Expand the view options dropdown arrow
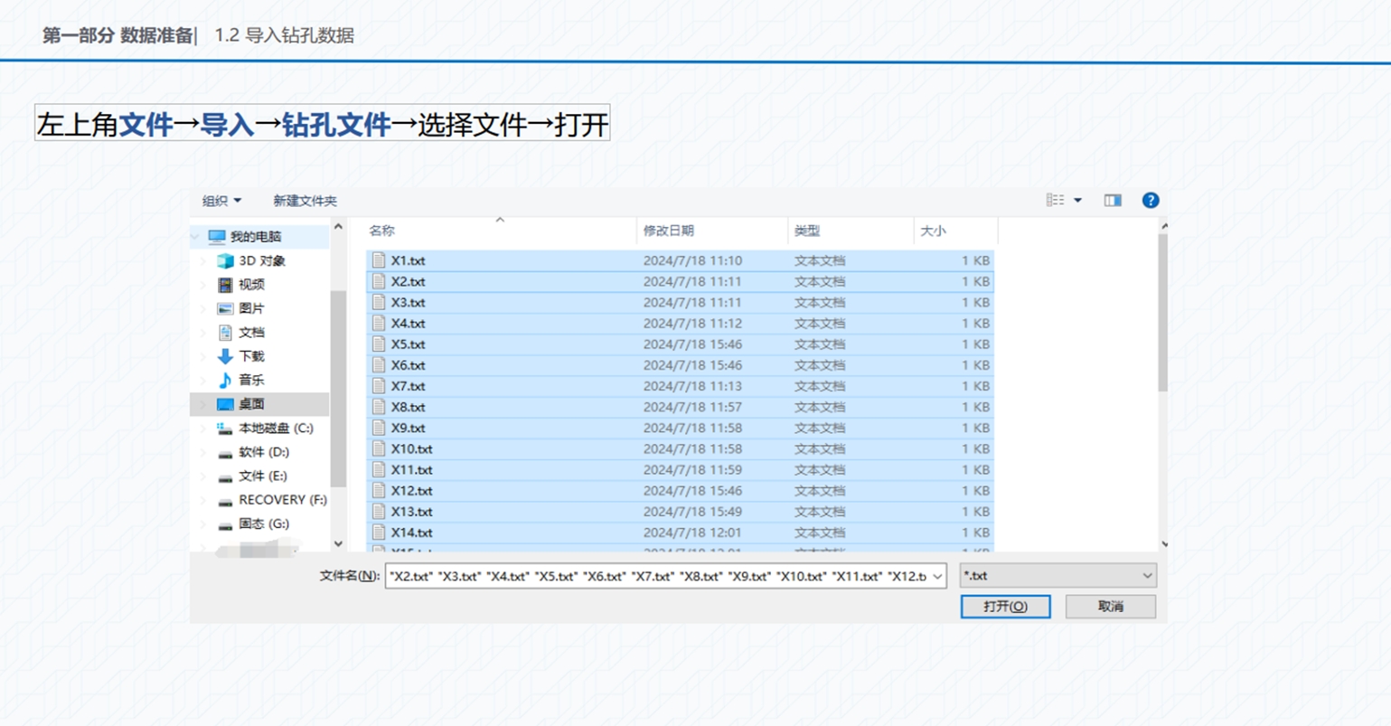The image size is (1391, 726). coord(1077,201)
